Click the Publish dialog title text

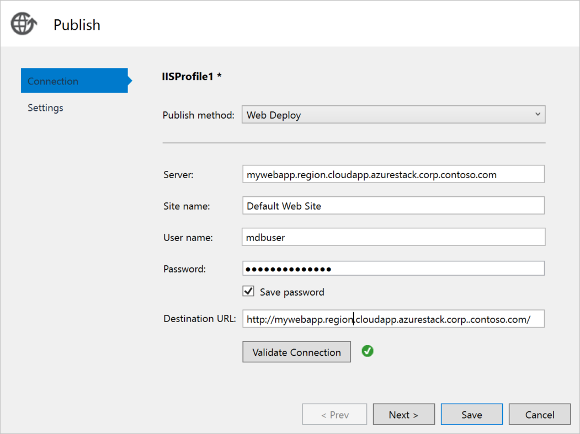pos(77,25)
